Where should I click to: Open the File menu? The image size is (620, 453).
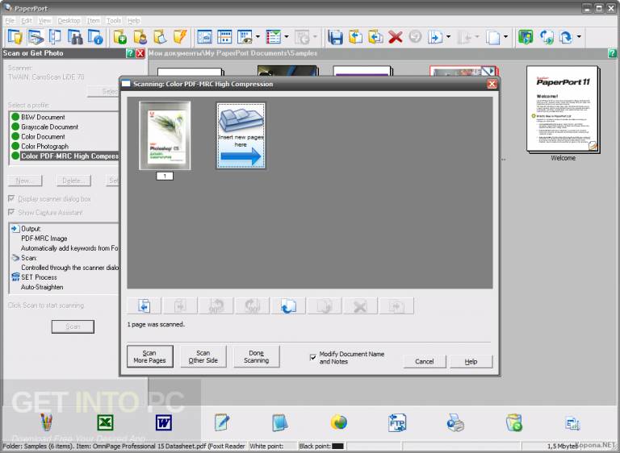[x=10, y=20]
